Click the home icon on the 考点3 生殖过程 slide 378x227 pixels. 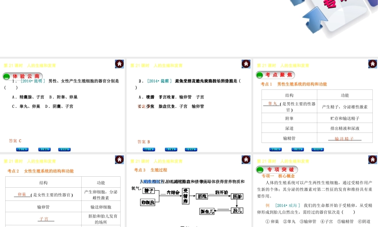click(246, 160)
